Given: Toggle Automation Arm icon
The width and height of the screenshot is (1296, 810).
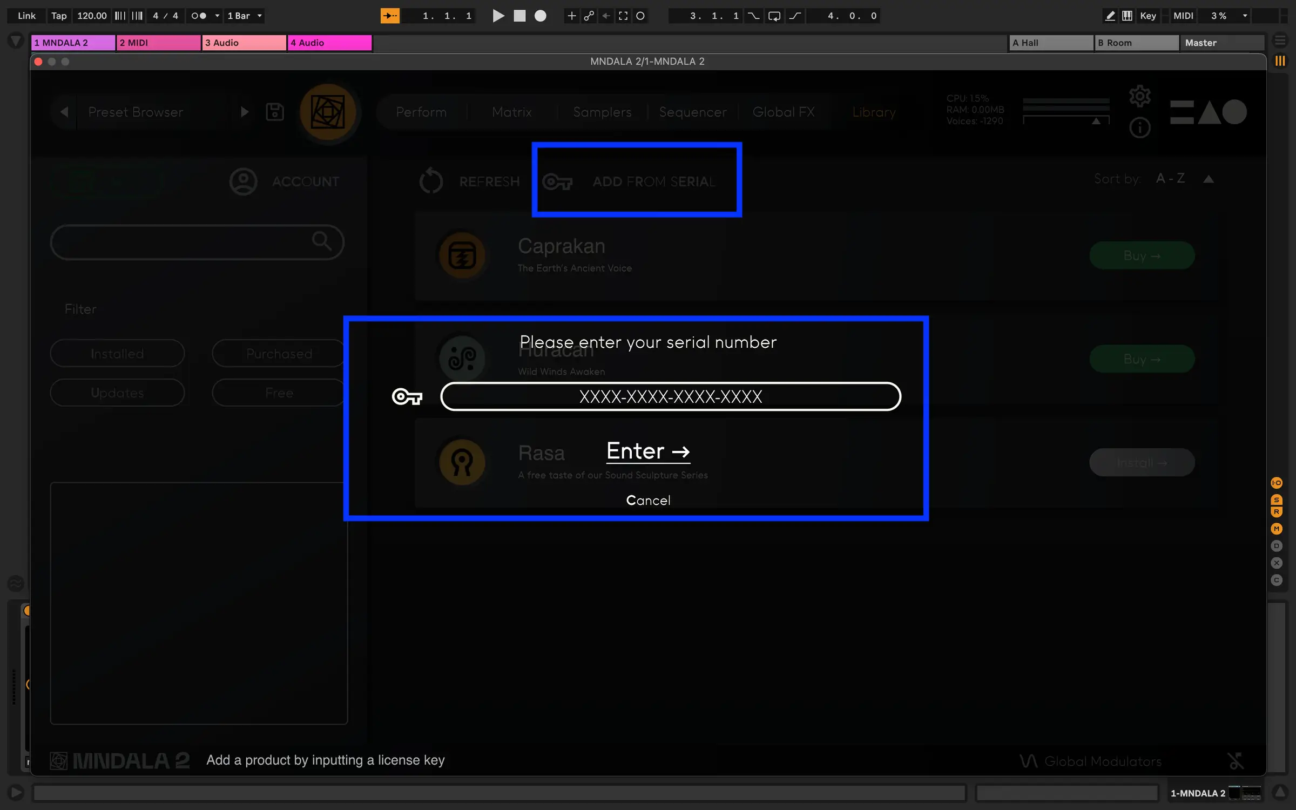Looking at the screenshot, I should [x=589, y=16].
